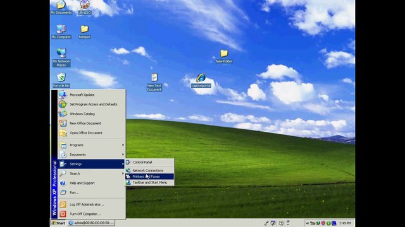Click the Network Connections globe icon
This screenshot has width=405, height=227.
(x=128, y=170)
